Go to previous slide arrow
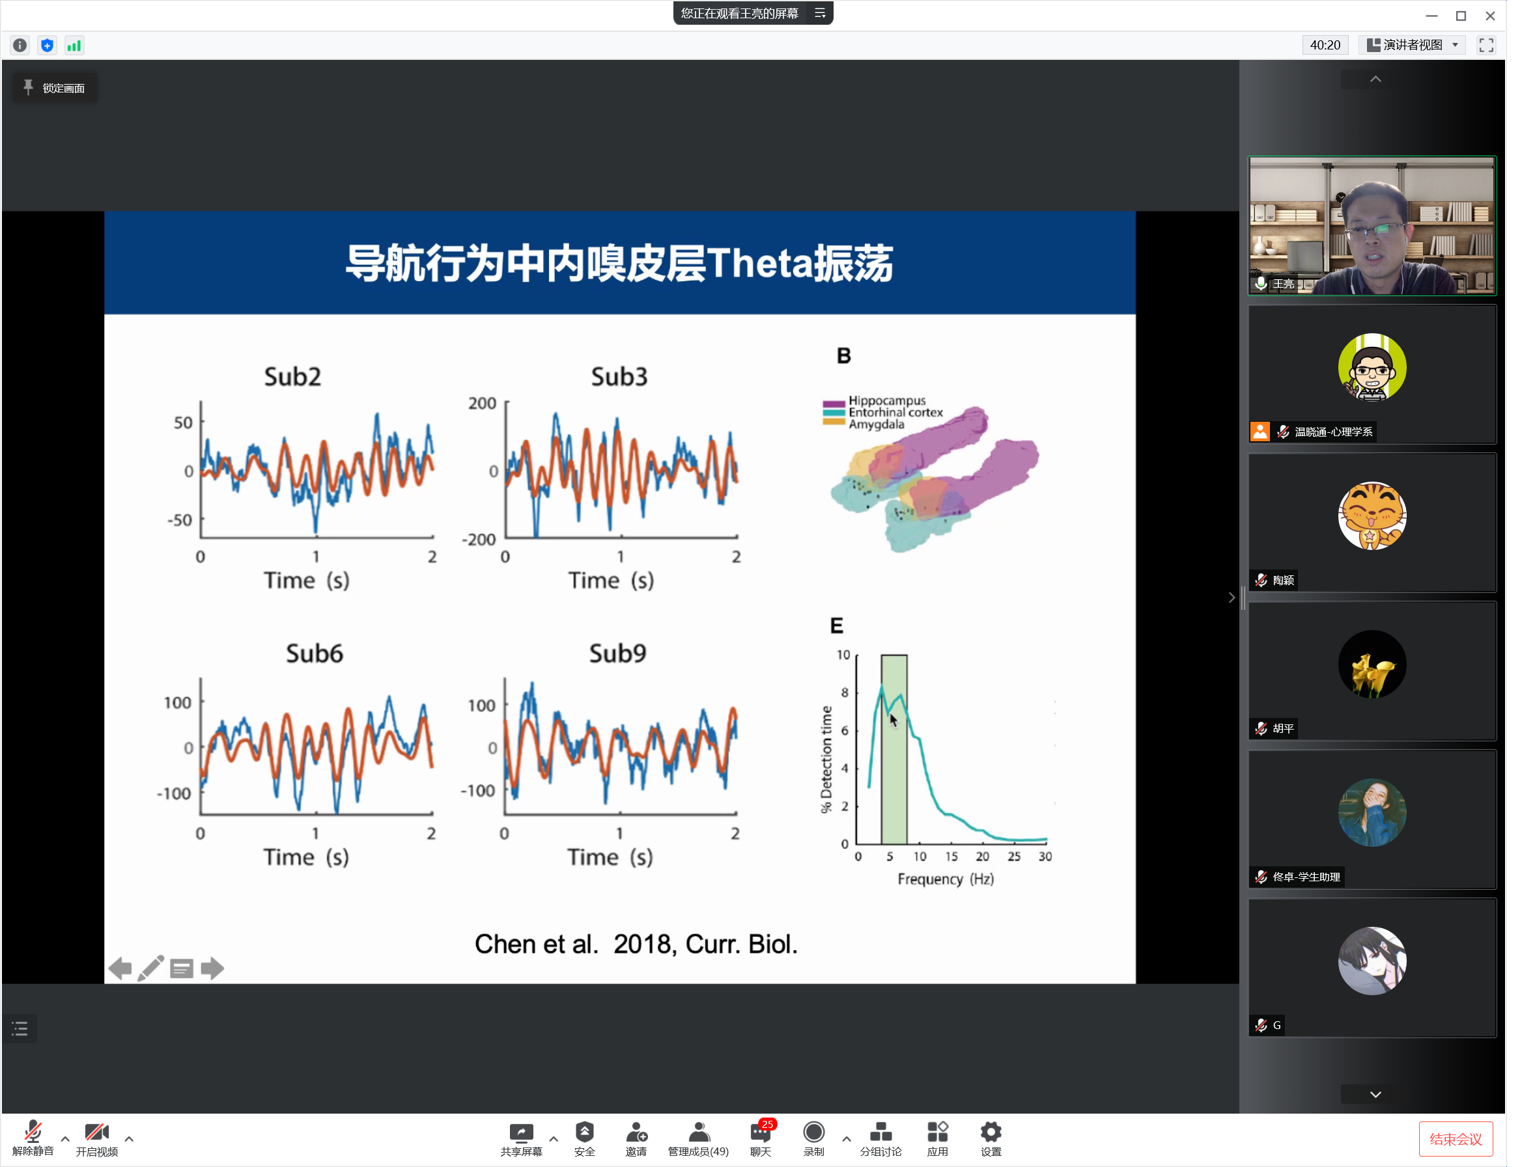This screenshot has width=1535, height=1167. [x=120, y=968]
